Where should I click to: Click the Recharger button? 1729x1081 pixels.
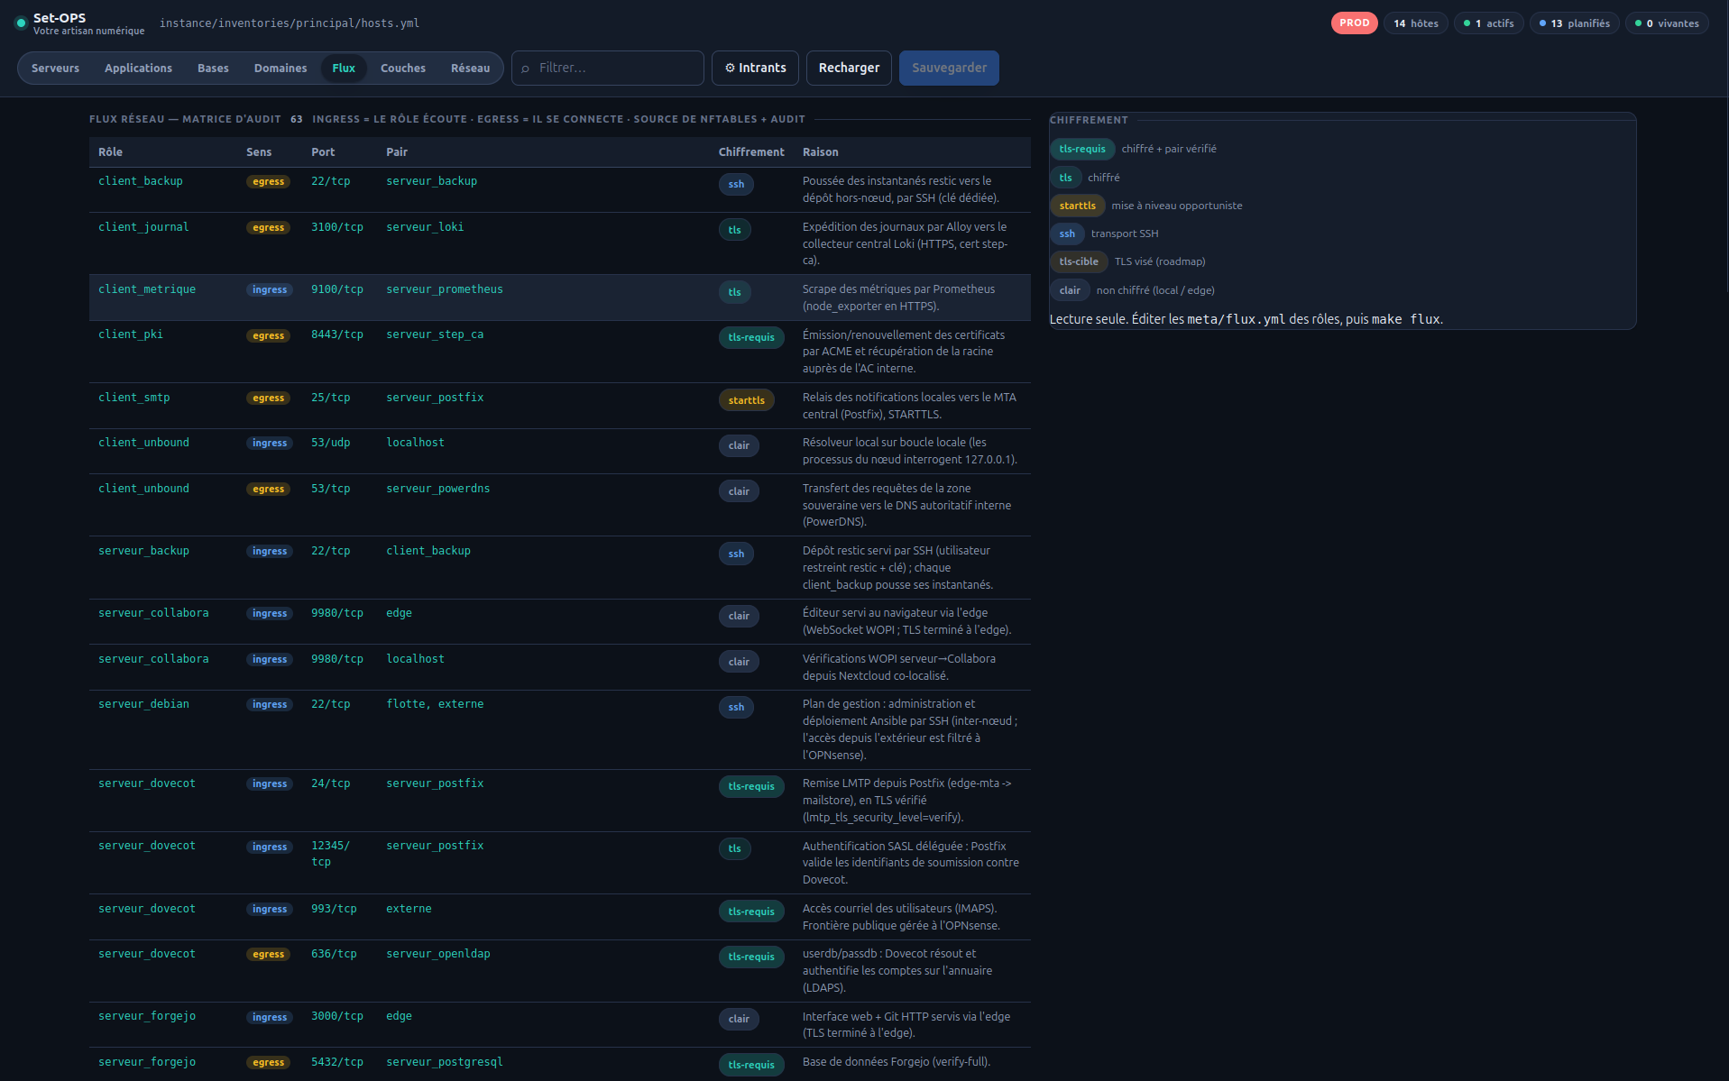tap(849, 69)
